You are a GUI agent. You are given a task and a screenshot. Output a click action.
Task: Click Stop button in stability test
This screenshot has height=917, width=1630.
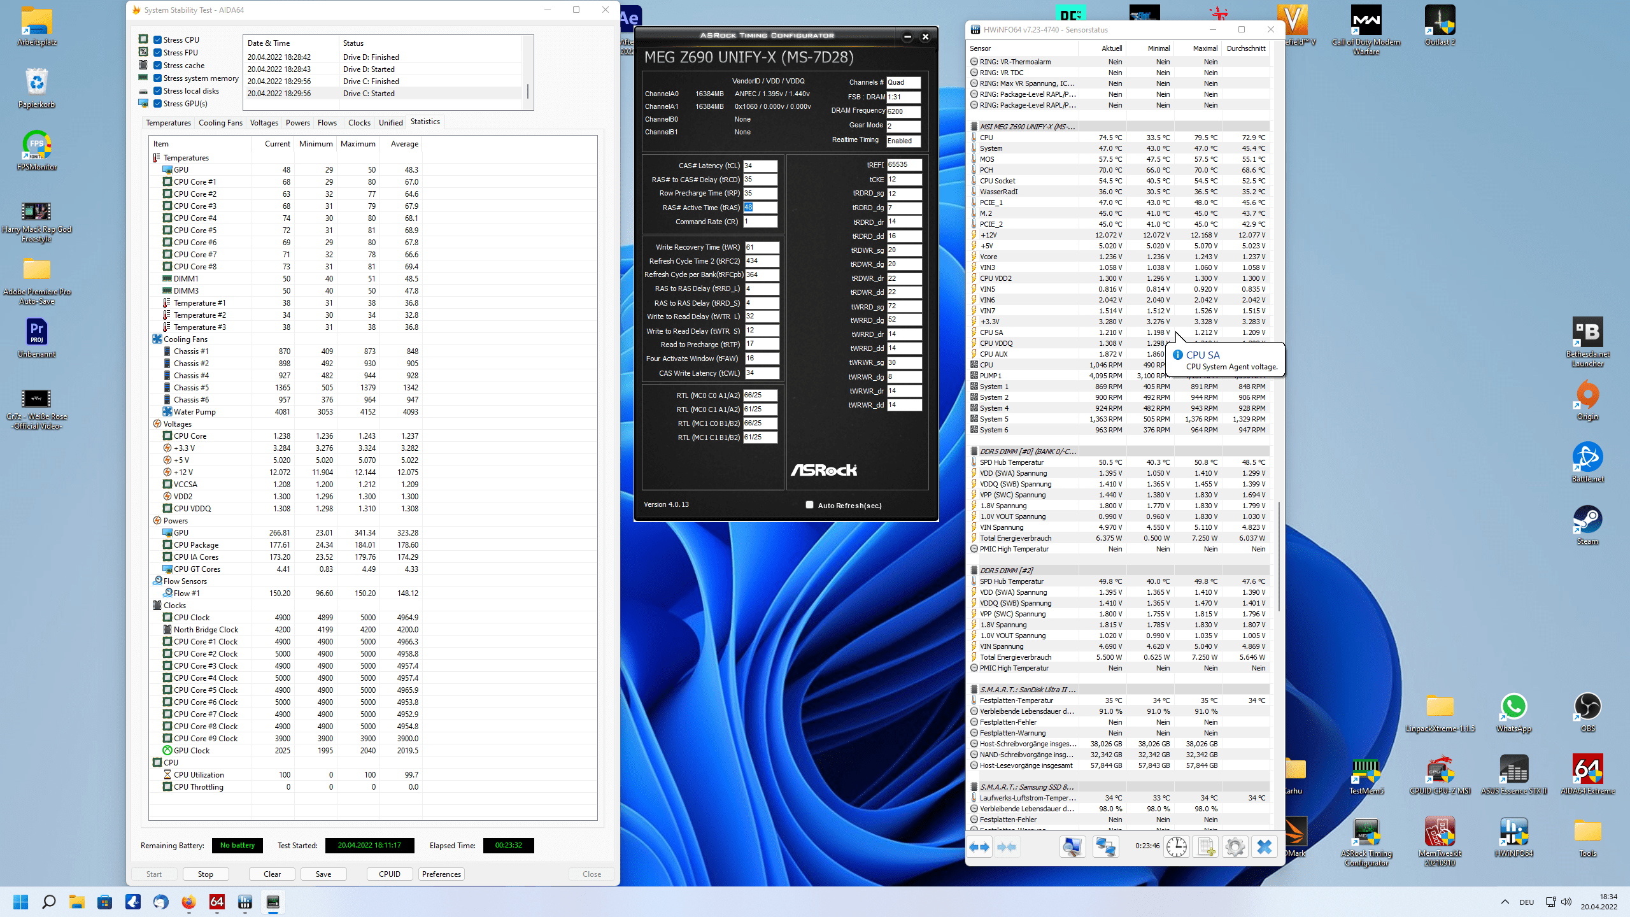point(205,874)
